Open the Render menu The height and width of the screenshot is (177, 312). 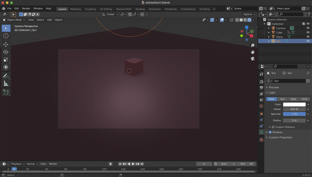[26, 9]
